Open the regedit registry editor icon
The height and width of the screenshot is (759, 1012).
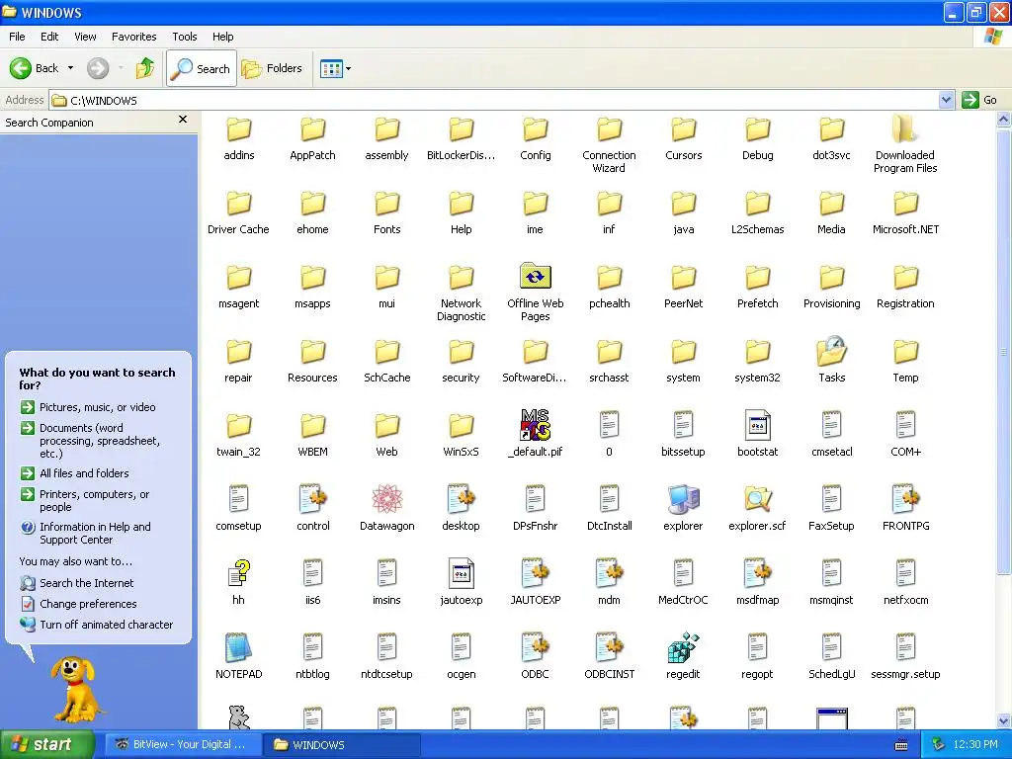point(683,647)
